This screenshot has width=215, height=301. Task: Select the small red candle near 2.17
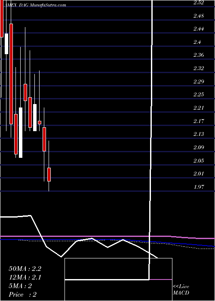click(x=40, y=123)
